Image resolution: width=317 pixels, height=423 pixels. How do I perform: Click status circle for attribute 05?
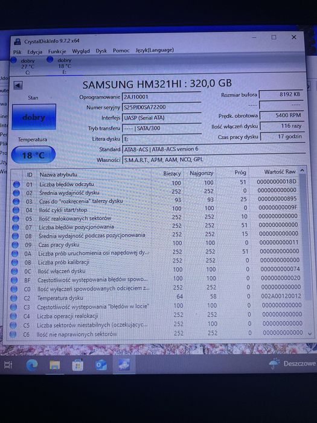(x=15, y=219)
